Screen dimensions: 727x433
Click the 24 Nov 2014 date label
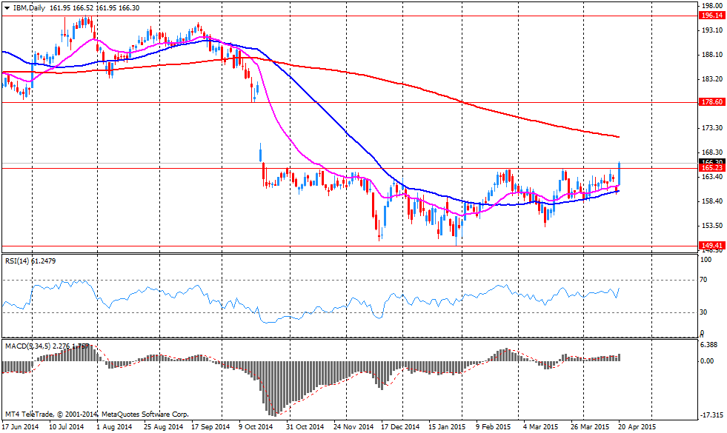coord(353,426)
